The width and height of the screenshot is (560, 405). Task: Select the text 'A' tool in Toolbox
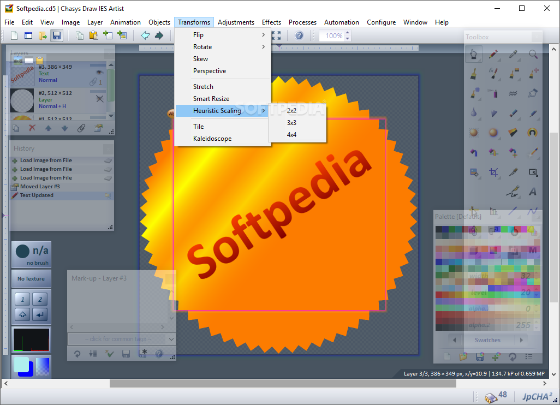(533, 192)
